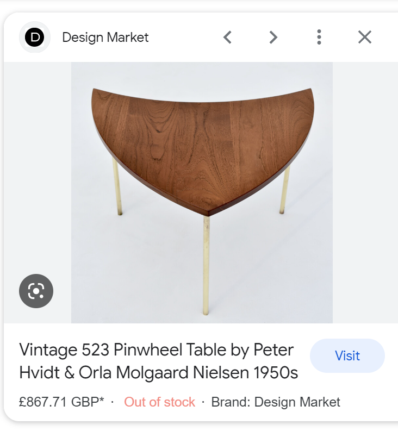The width and height of the screenshot is (398, 437).
Task: Click the left rear brass leg of the table
Action: pos(117,188)
